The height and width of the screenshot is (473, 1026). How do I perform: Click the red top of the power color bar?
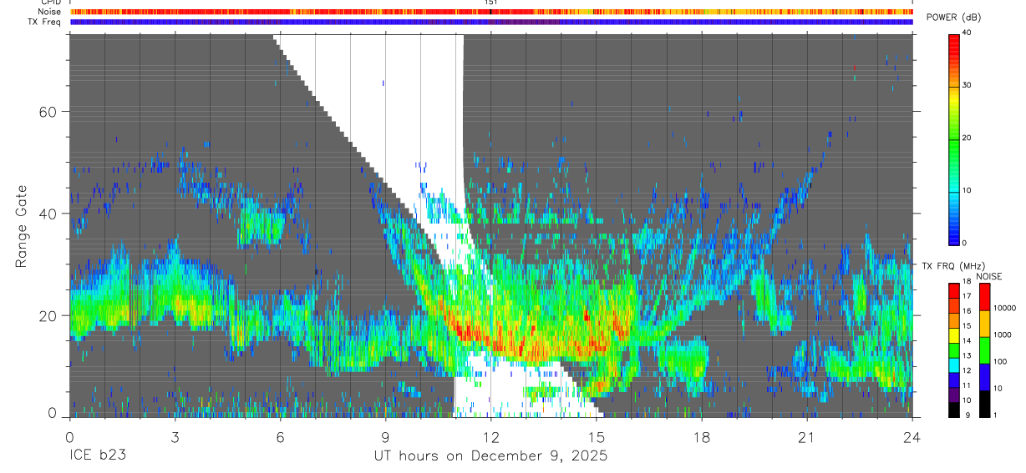(x=953, y=46)
